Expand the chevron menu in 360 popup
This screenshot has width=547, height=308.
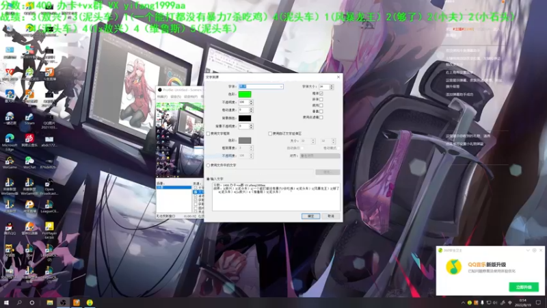click(528, 251)
